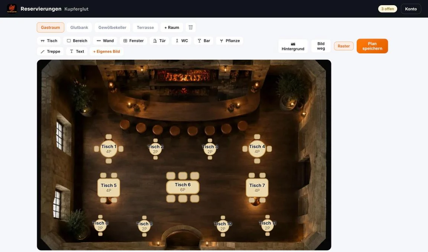Save plan with Plan speichern
This screenshot has height=252, width=428.
pos(372,46)
